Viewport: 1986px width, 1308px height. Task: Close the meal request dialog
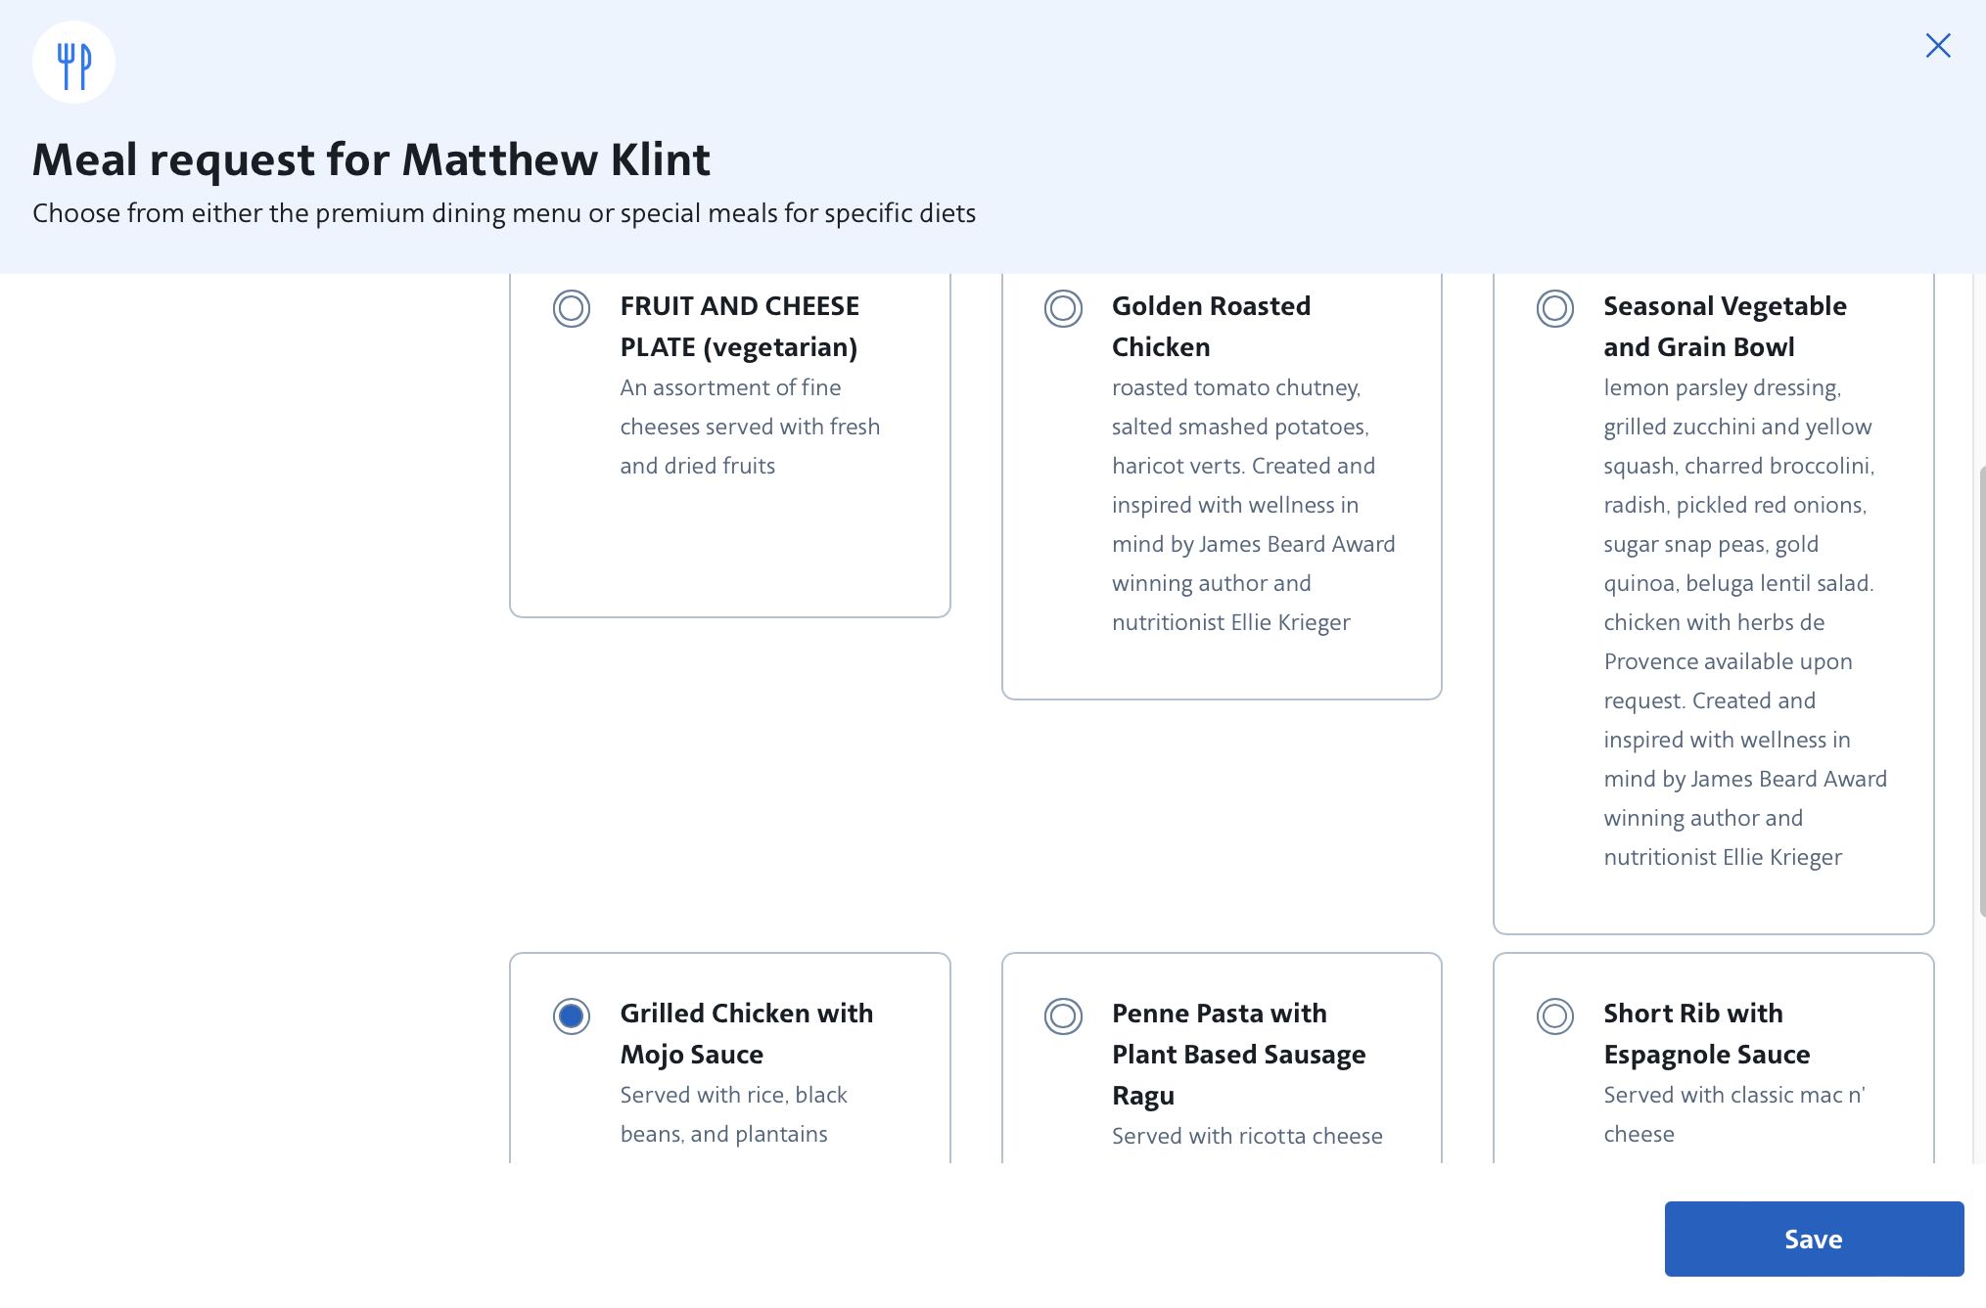(1937, 46)
